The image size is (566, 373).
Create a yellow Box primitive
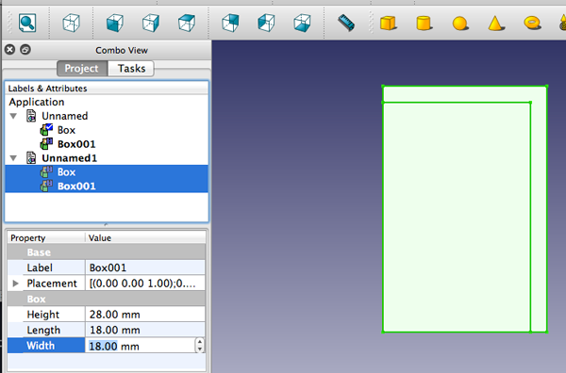389,23
